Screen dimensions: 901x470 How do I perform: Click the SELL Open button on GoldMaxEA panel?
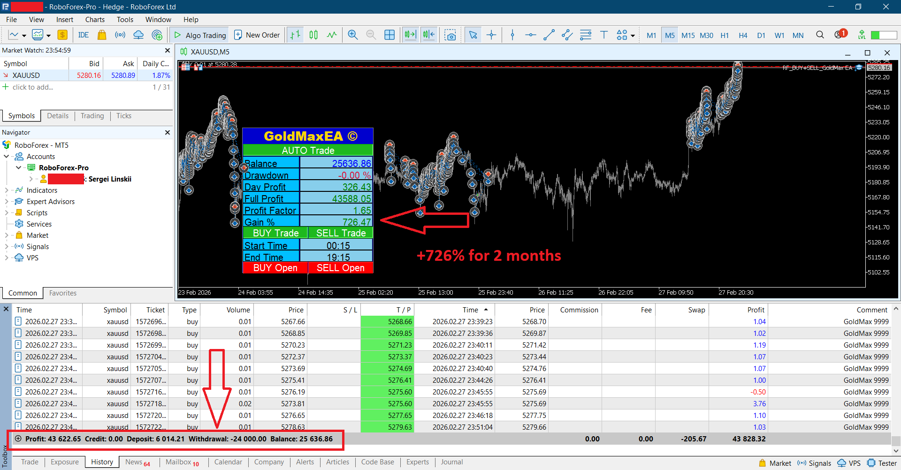point(341,268)
